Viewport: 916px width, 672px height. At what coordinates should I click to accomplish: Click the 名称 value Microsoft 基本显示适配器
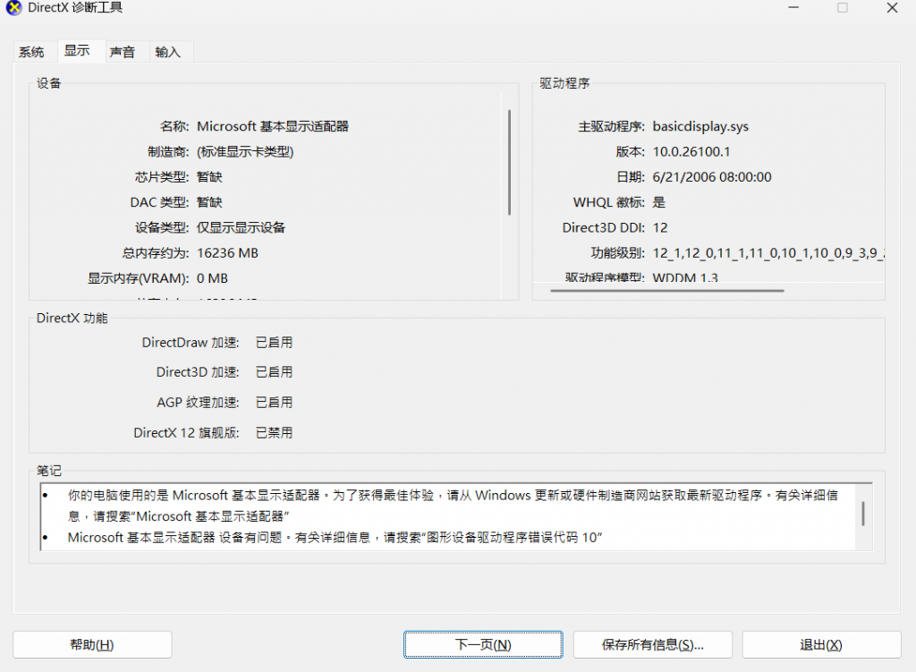point(274,125)
